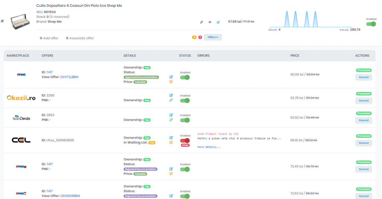Screen dimensions: 382x199
Task: Resend the eMAG Hungary 72.63 lei offer
Action: click(363, 196)
